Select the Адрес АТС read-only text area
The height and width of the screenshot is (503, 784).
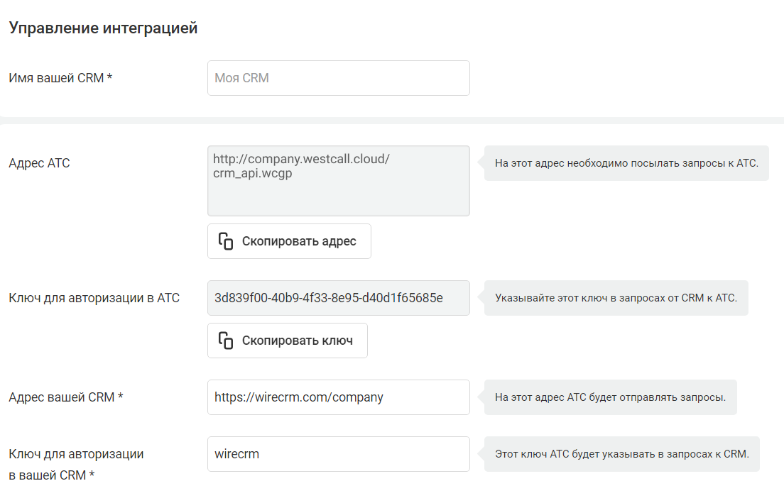339,181
